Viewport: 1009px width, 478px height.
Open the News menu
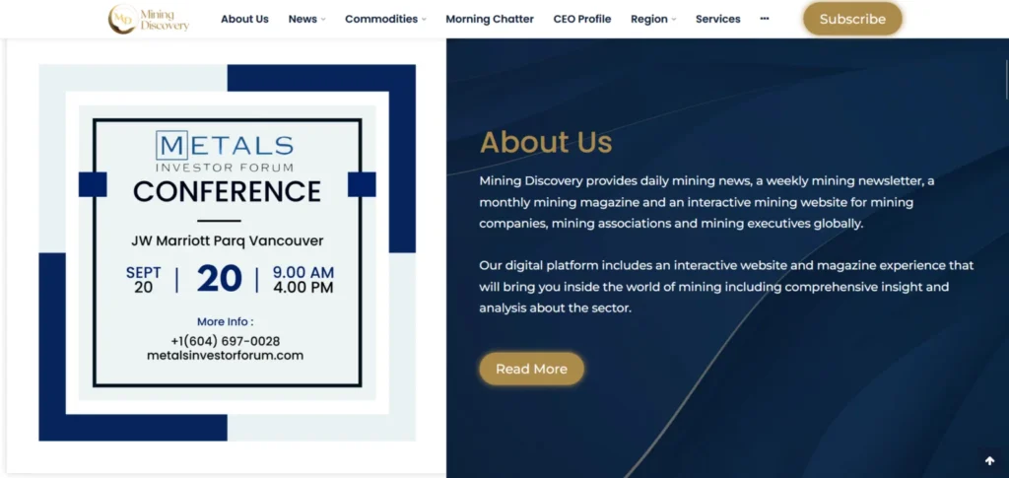click(x=303, y=20)
